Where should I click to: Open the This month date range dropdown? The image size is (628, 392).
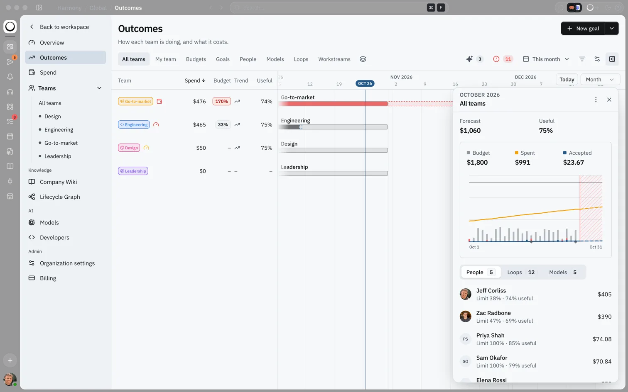click(x=546, y=59)
